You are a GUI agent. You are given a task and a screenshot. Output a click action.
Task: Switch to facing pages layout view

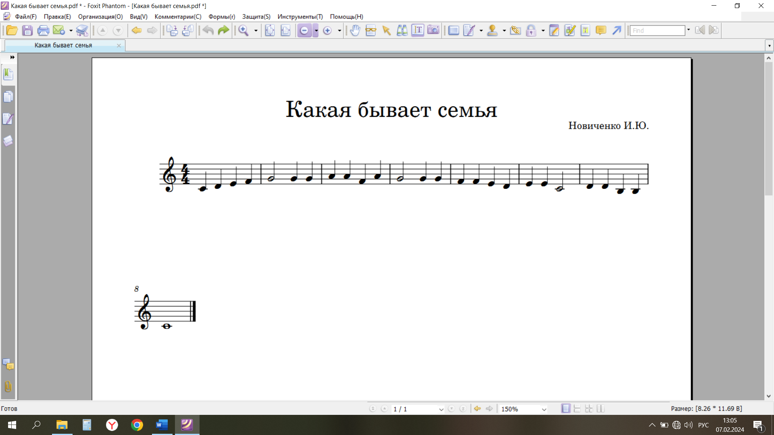pyautogui.click(x=601, y=409)
